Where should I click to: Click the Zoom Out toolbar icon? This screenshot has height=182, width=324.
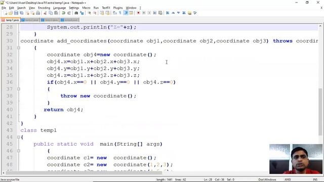95,13
